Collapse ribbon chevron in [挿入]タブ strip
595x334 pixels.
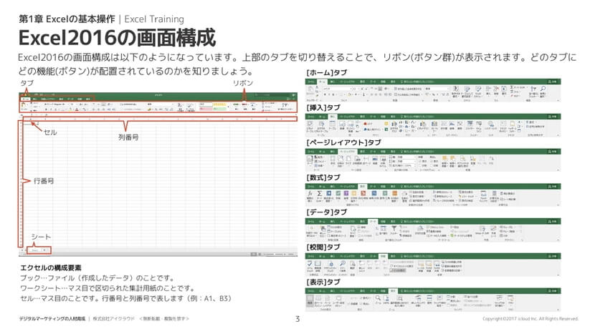558,135
